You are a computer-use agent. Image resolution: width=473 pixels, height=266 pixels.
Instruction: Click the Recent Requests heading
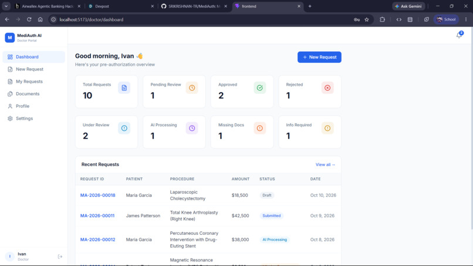(100, 164)
